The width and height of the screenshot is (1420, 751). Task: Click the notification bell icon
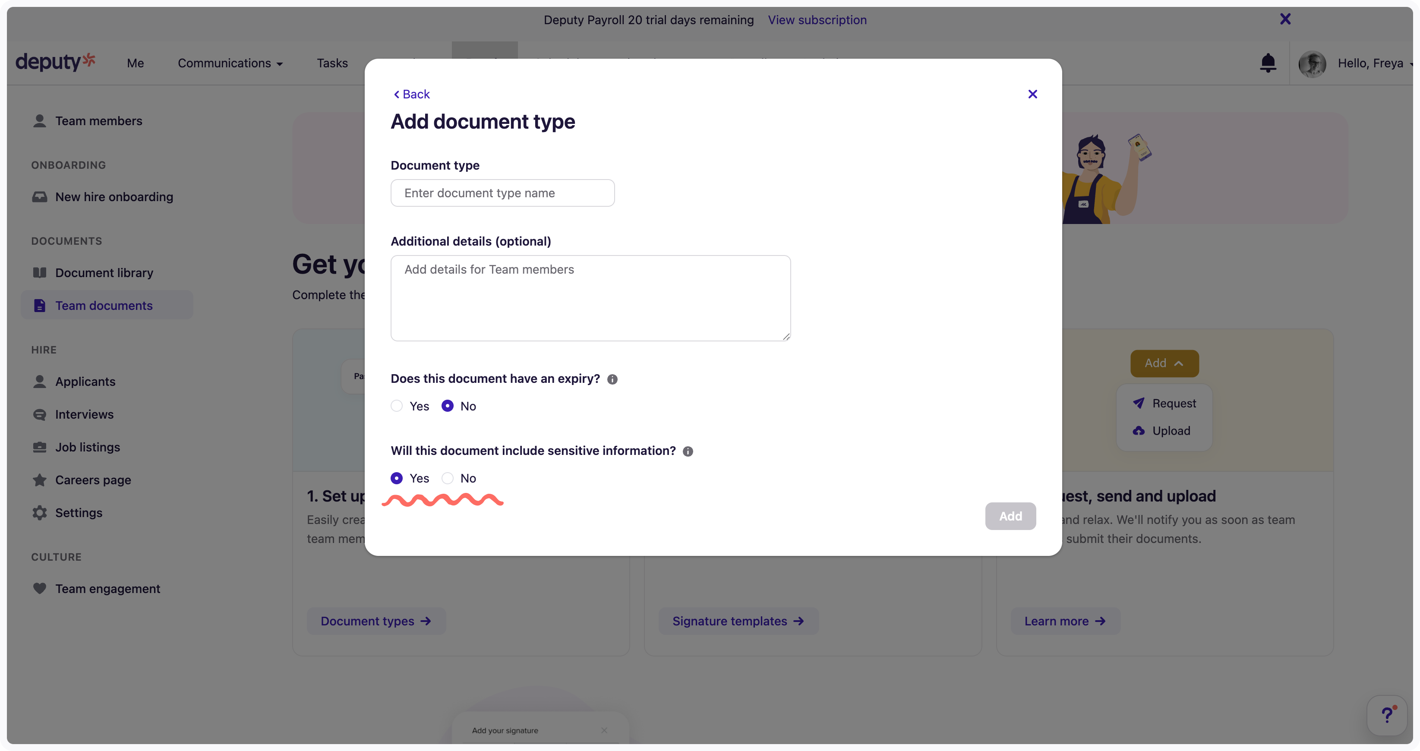click(1268, 63)
